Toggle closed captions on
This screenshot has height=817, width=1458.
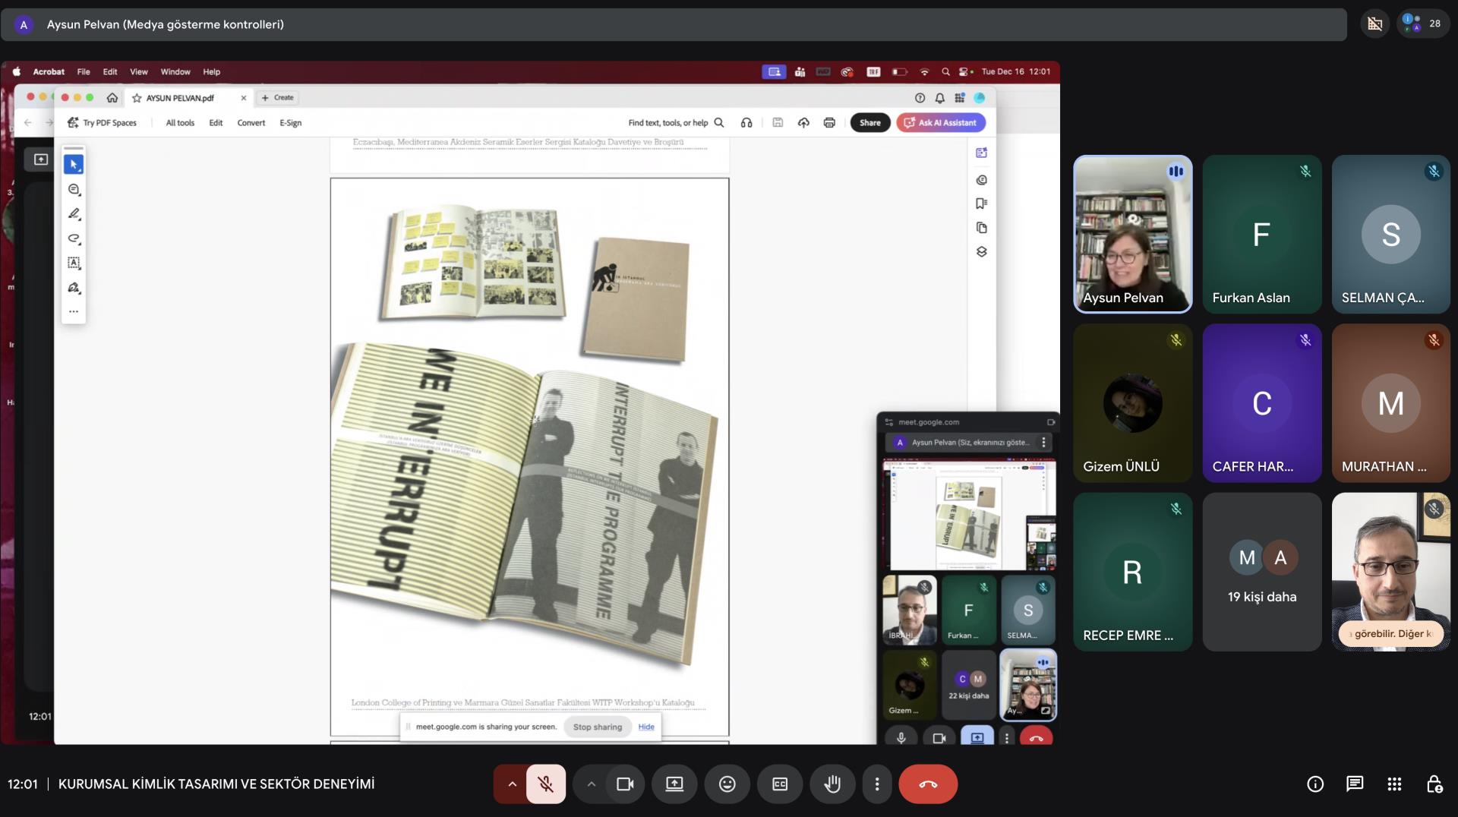(x=780, y=784)
